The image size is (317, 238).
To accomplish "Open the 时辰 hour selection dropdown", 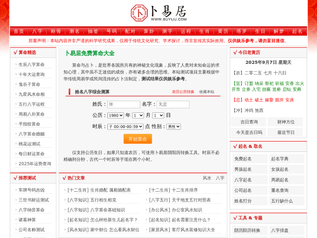I will pos(125,127).
